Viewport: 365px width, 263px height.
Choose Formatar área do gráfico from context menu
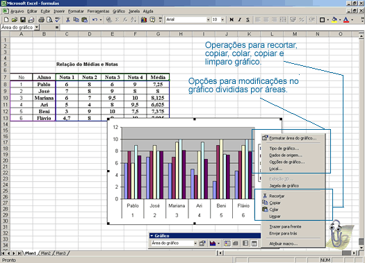point(293,138)
